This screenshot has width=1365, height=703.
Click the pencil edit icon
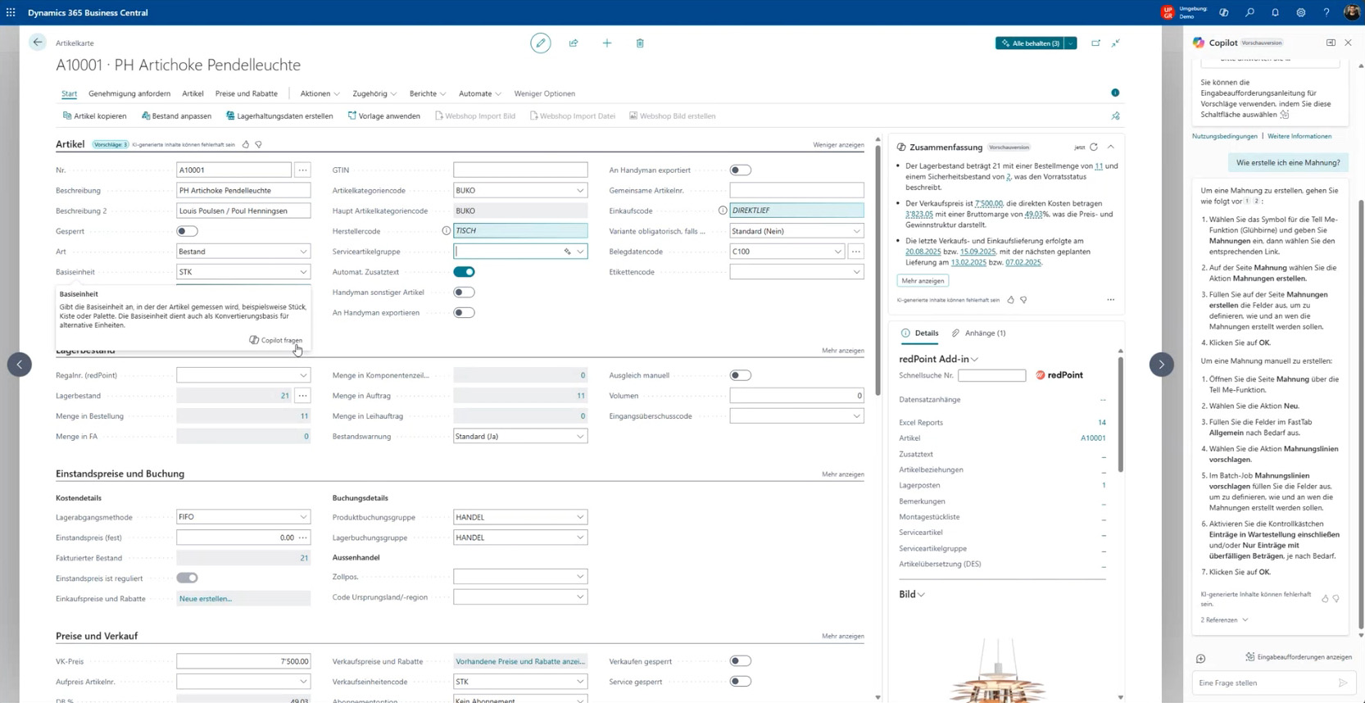pos(540,43)
